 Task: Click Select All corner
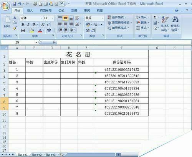tap(4, 48)
